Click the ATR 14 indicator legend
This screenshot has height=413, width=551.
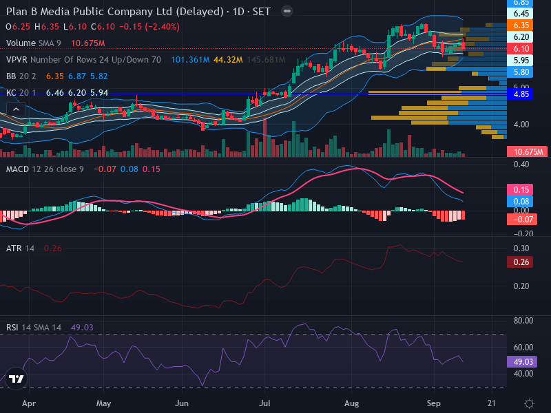pyautogui.click(x=21, y=248)
